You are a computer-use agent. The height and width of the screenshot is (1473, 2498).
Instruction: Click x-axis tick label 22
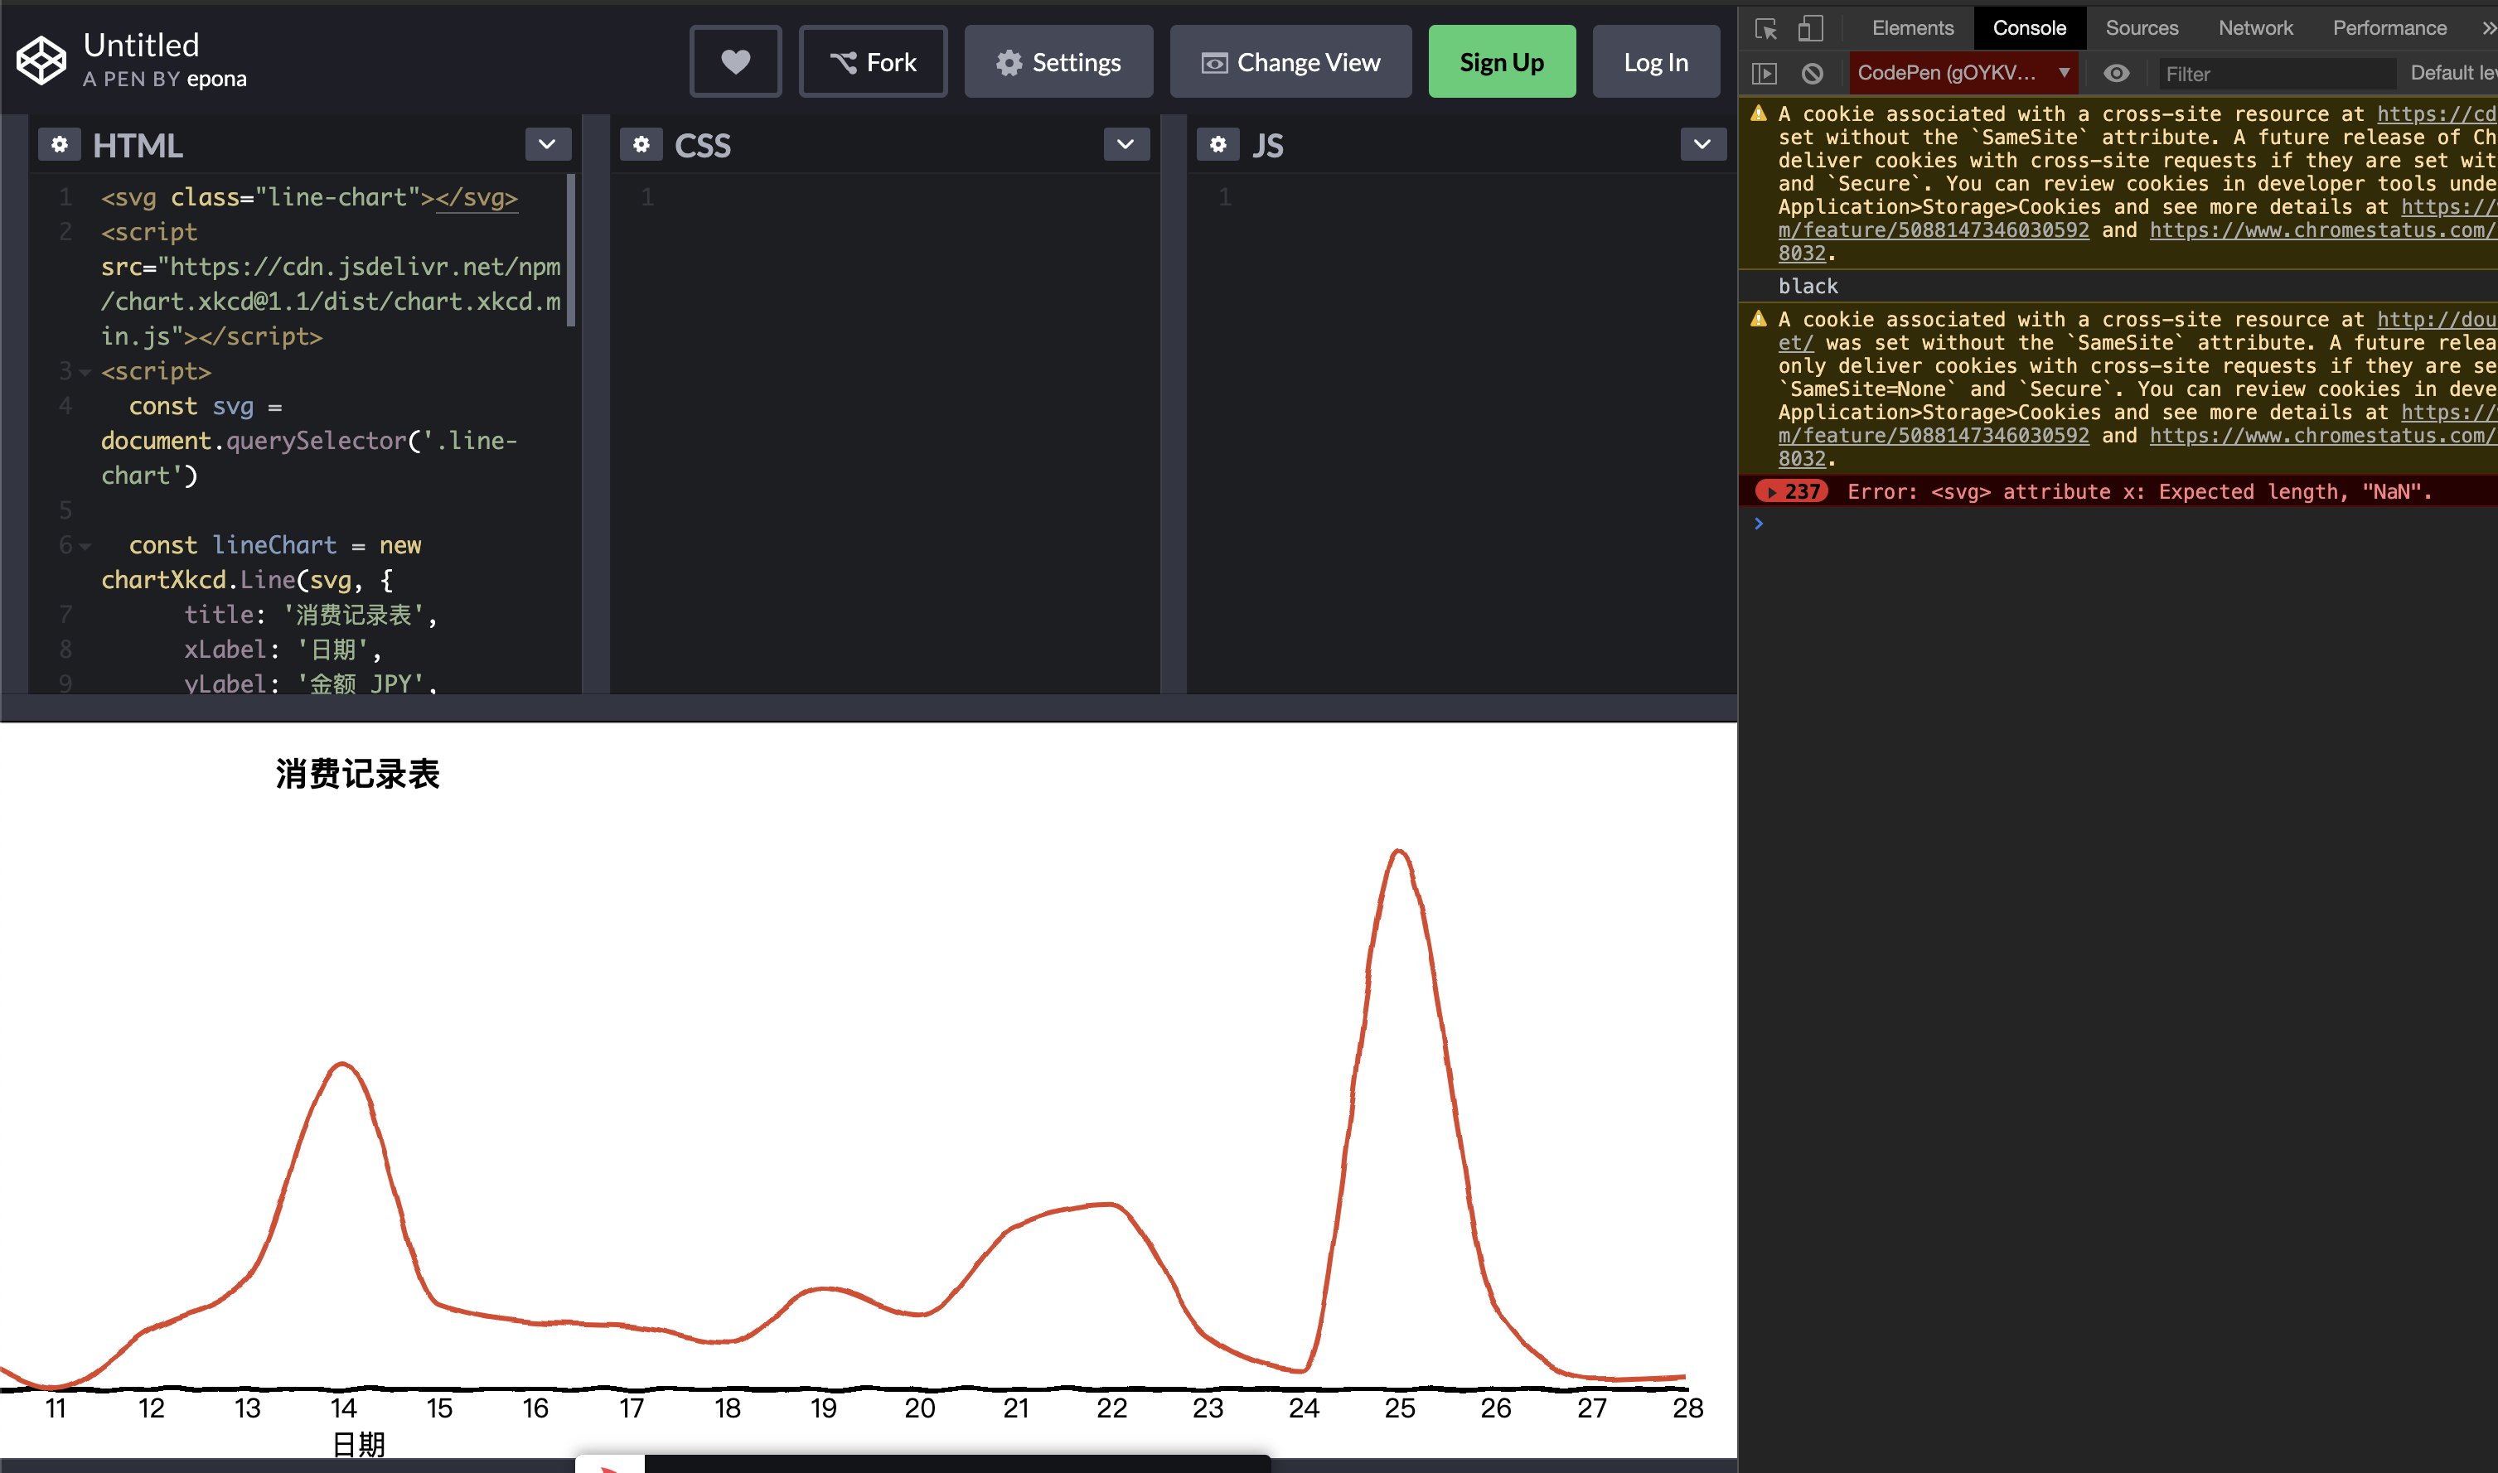1112,1408
